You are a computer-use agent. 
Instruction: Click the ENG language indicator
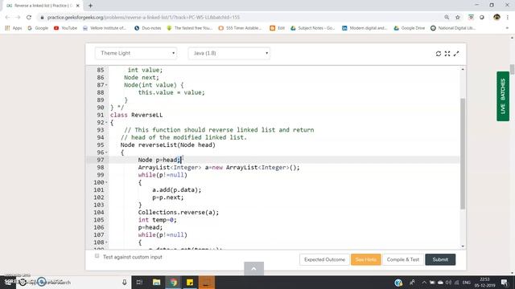point(467,282)
